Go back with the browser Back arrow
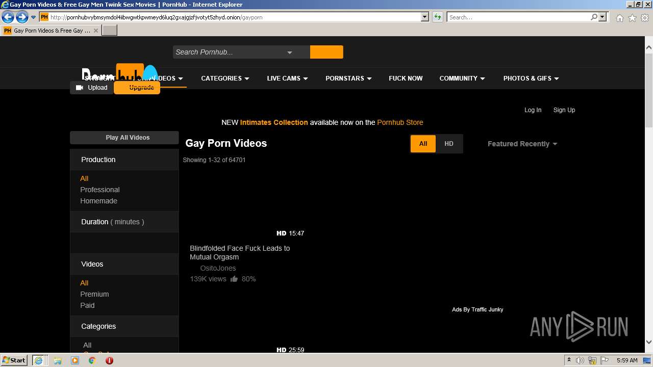 [8, 17]
